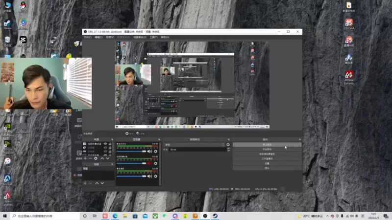Toggle visibility eye of the first source
This screenshot has height=220, width=392.
click(x=105, y=144)
